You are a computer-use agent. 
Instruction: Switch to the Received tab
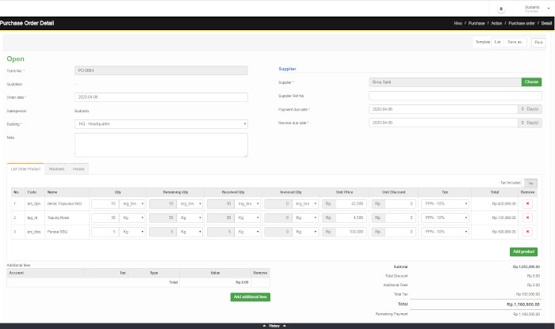pos(56,168)
